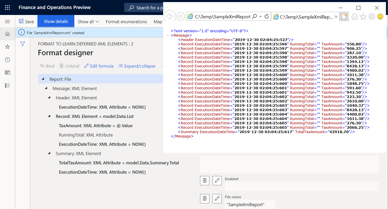
Task: Click the smiley feedback icon in browser
Action: [380, 17]
